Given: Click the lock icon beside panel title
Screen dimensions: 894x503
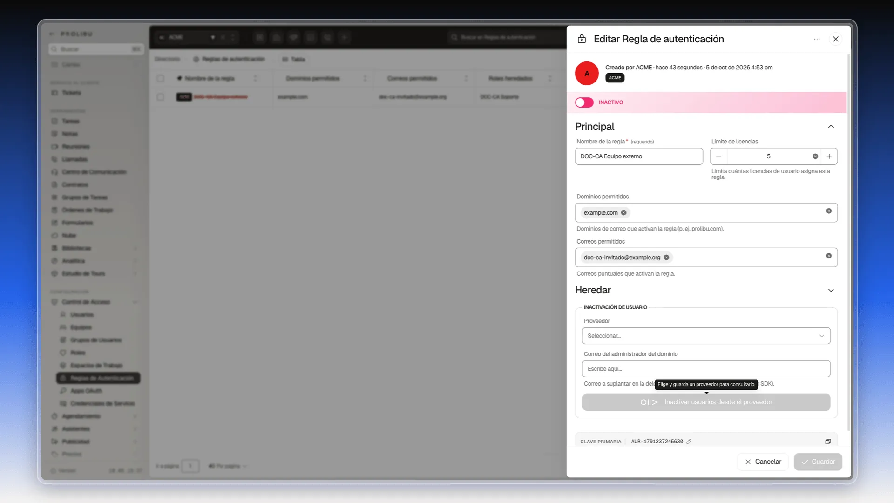Looking at the screenshot, I should pyautogui.click(x=582, y=39).
